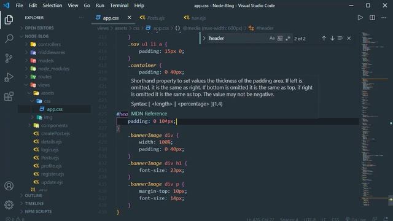The width and height of the screenshot is (393, 221).
Task: Expand the models folder
Action: (46, 61)
